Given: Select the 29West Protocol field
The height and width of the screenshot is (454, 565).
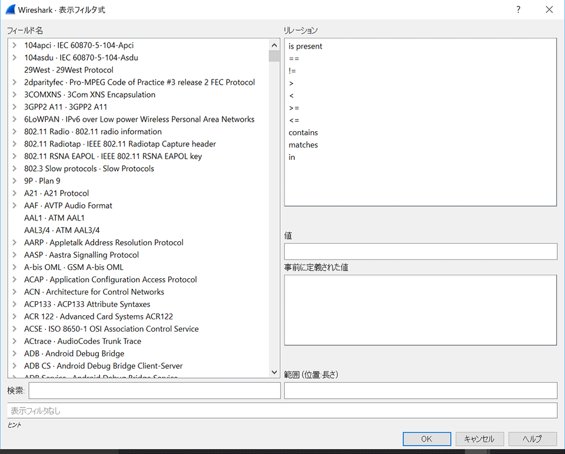Looking at the screenshot, I should click(69, 70).
